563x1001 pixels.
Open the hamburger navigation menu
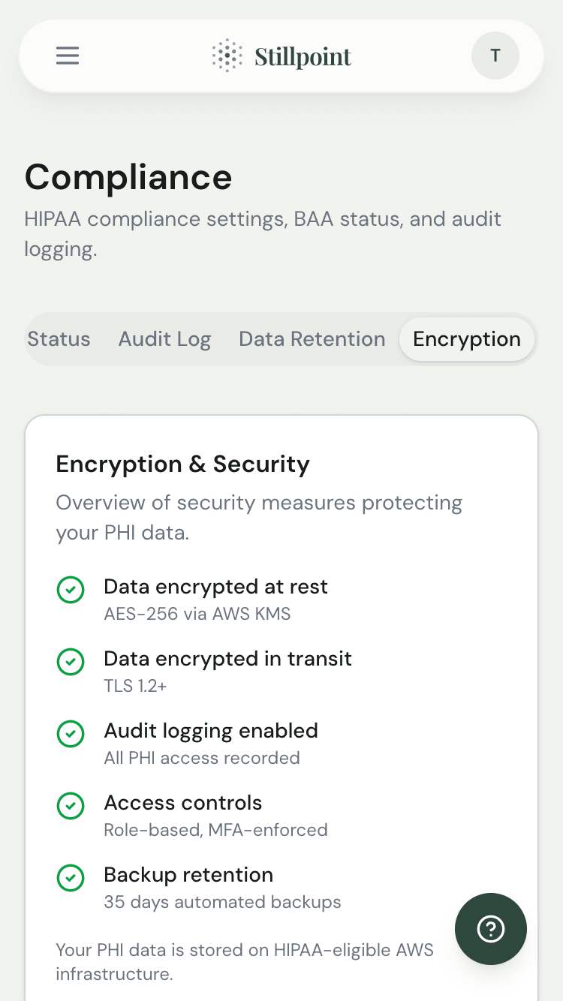68,56
